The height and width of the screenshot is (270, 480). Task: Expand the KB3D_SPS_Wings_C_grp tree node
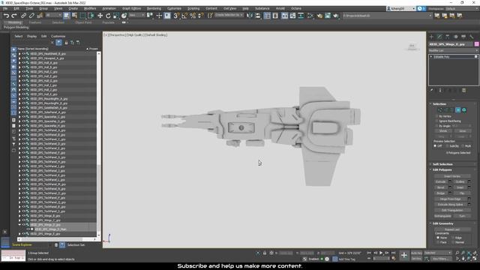tap(19, 220)
